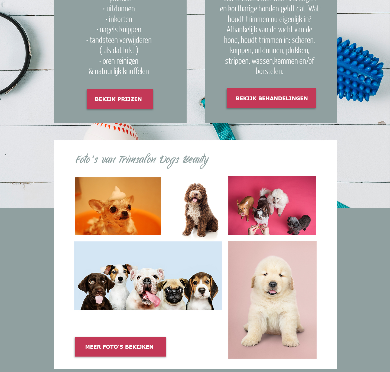This screenshot has width=390, height=372.
Task: Click the red-dotted ball behind the gallery
Action: tap(111, 131)
